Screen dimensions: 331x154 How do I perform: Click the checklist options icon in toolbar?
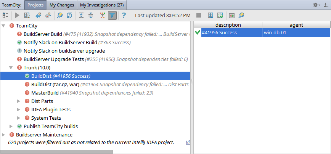click(x=5, y=15)
